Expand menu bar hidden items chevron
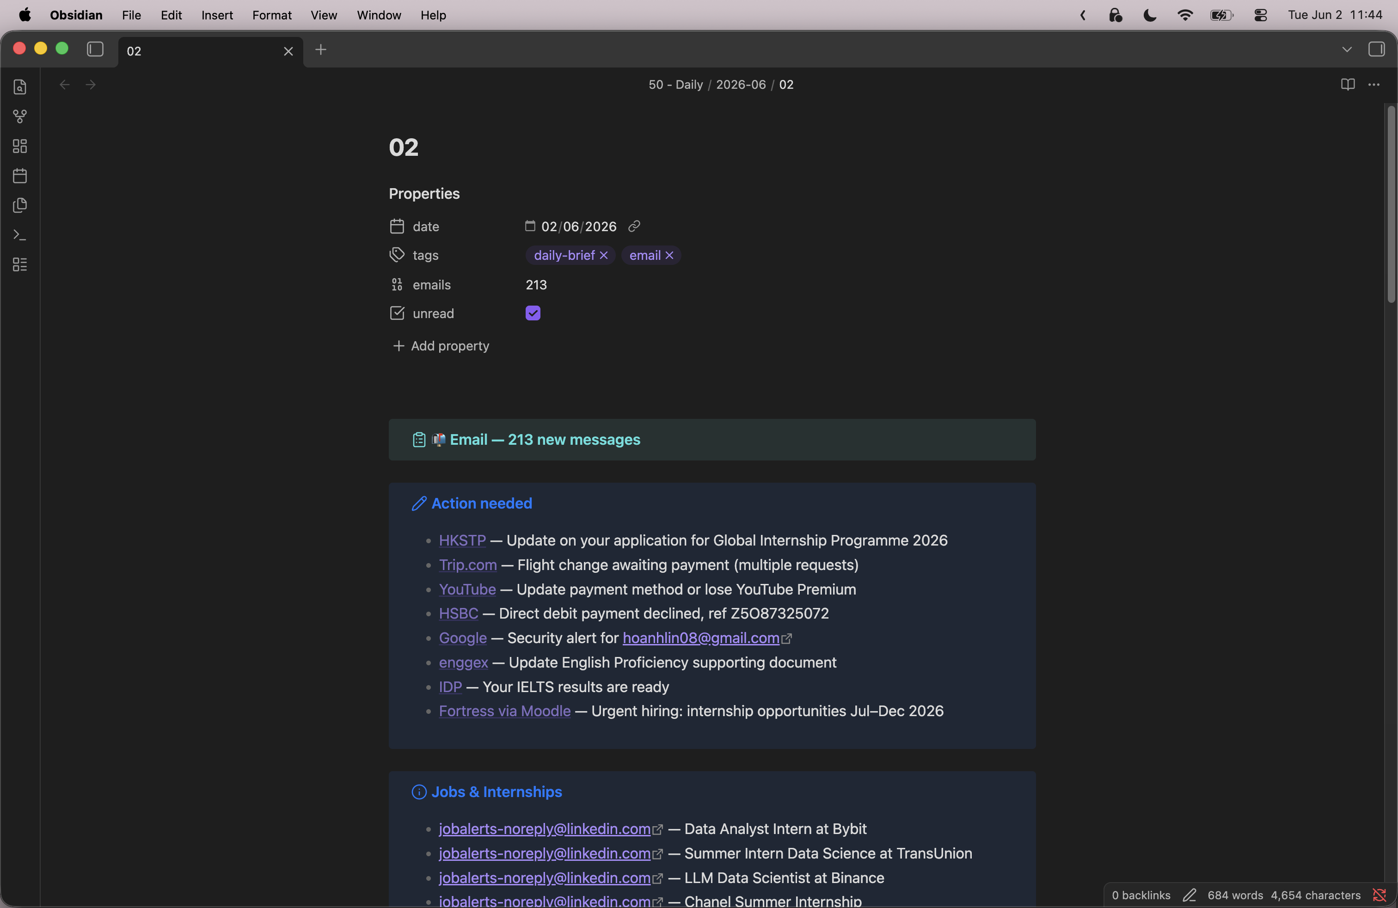This screenshot has width=1398, height=908. (1083, 15)
